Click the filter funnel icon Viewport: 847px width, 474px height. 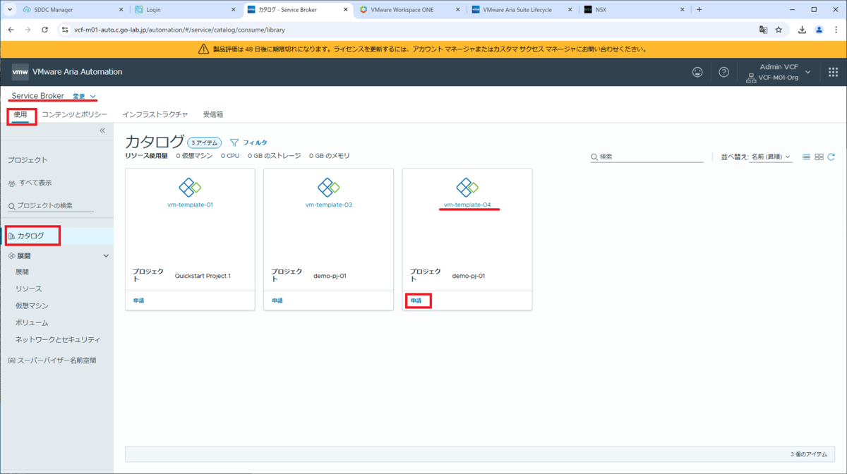coord(234,142)
